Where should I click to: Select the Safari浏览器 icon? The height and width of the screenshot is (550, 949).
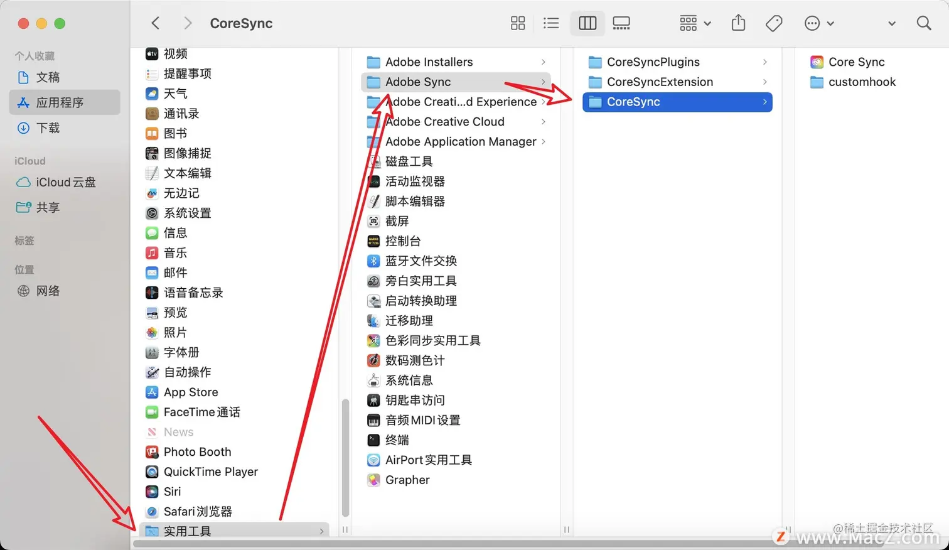(152, 512)
